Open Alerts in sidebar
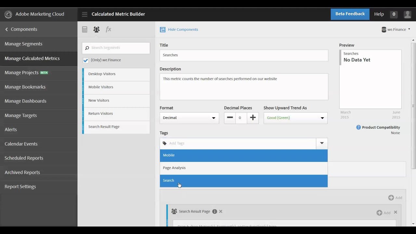This screenshot has width=416, height=234. point(39,129)
